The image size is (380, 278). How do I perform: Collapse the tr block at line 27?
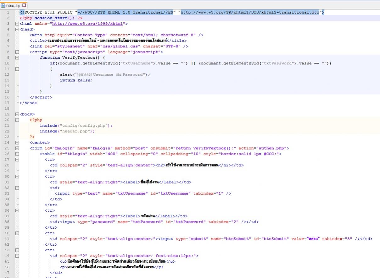coord(17,159)
